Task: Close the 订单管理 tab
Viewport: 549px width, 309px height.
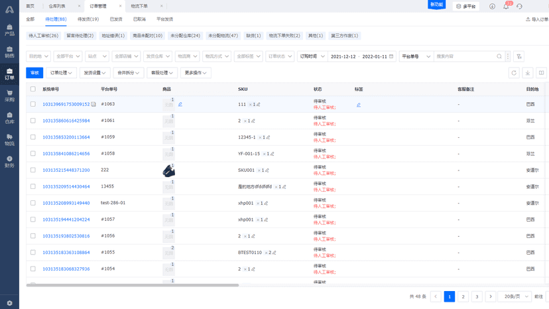Action: pos(120,7)
